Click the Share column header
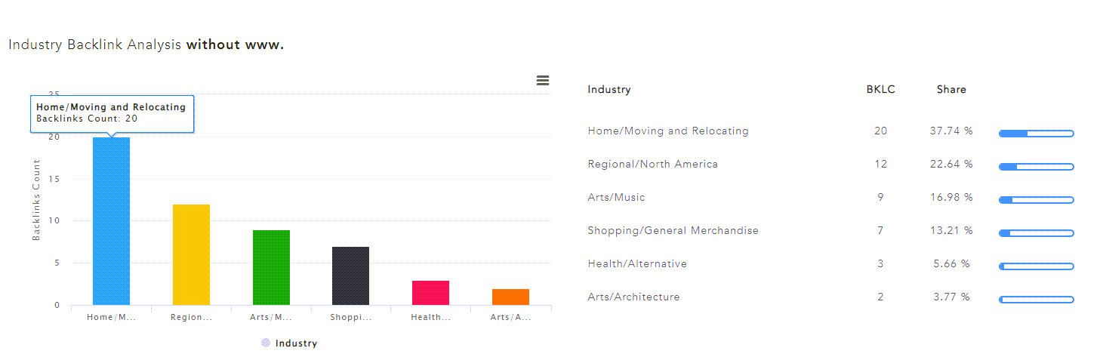Viewport: 1103px width, 357px height. (x=951, y=89)
